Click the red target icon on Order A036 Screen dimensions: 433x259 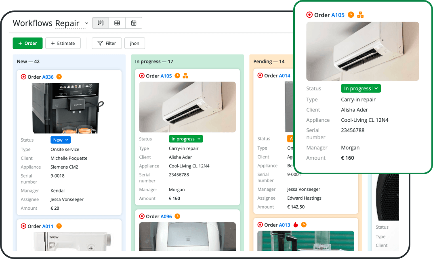(x=23, y=77)
